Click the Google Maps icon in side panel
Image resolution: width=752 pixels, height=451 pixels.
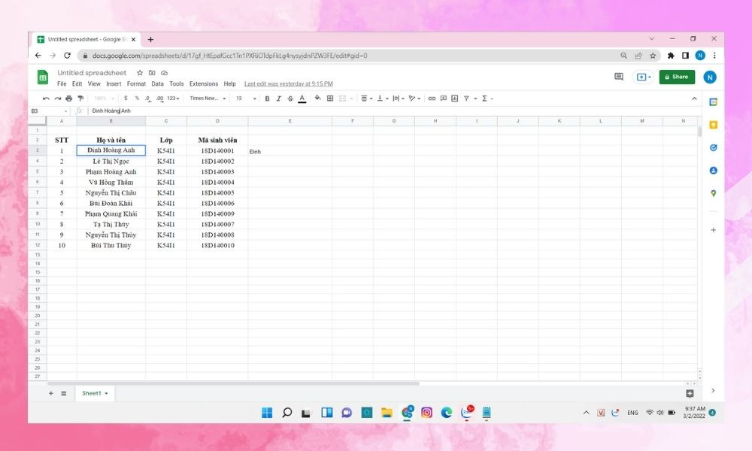tap(714, 192)
